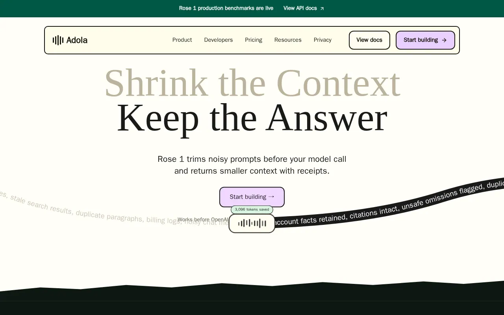This screenshot has height=315, width=504.
Task: Click the hero Start building button
Action: point(252,197)
